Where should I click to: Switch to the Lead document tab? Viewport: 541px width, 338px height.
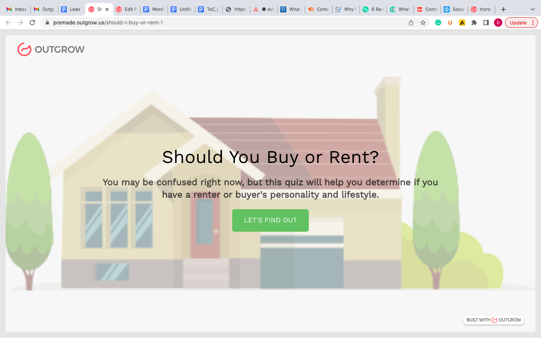pos(71,9)
